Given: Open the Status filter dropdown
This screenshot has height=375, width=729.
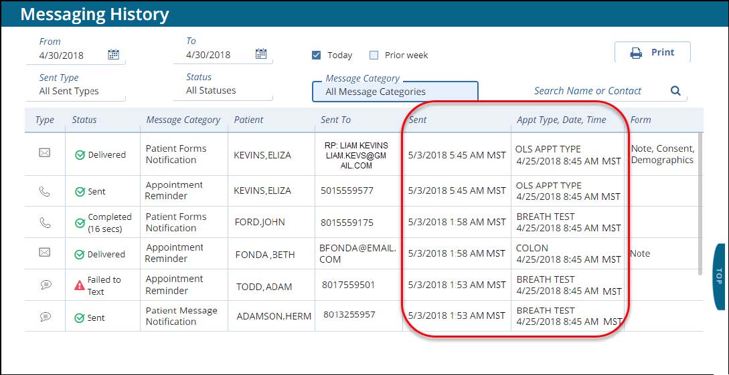Looking at the screenshot, I should tap(222, 90).
